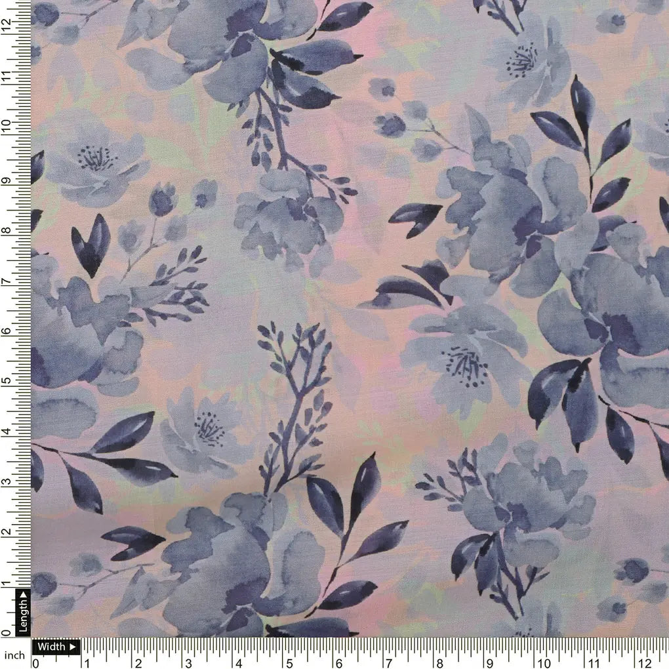Select the inch unit label

pyautogui.click(x=14, y=655)
